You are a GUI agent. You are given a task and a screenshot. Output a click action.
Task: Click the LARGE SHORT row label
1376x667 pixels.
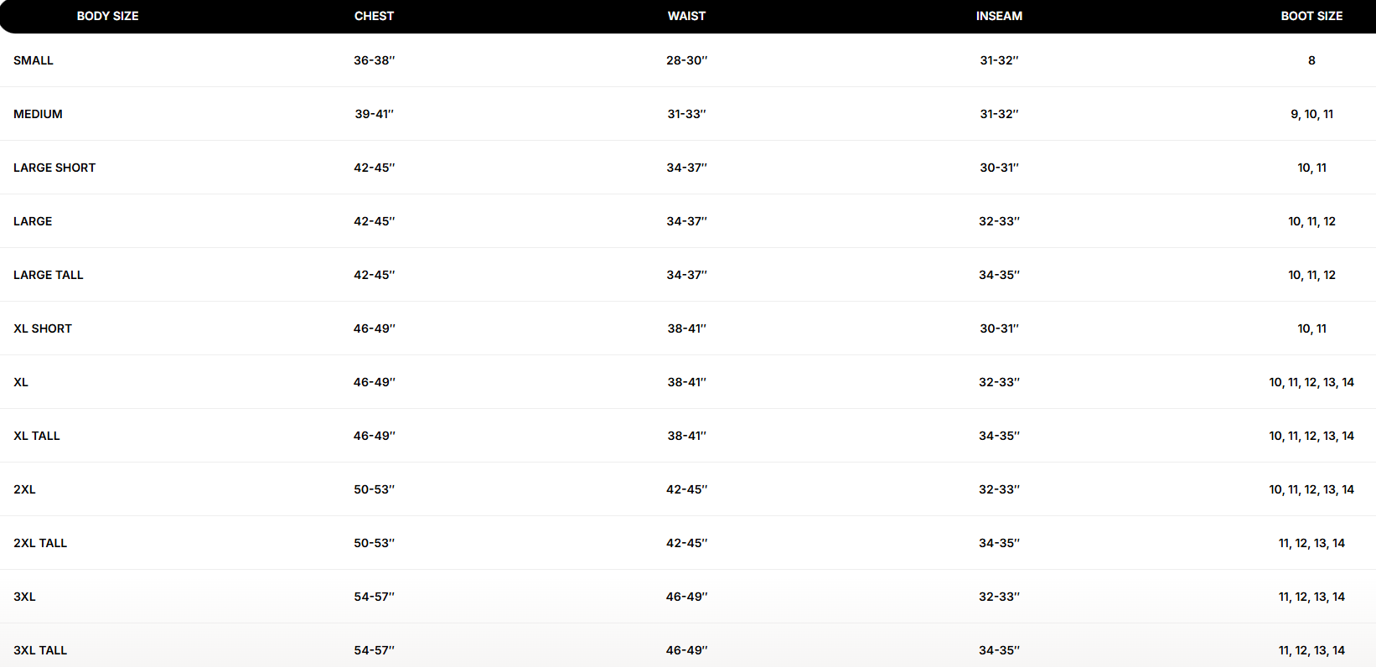click(54, 168)
